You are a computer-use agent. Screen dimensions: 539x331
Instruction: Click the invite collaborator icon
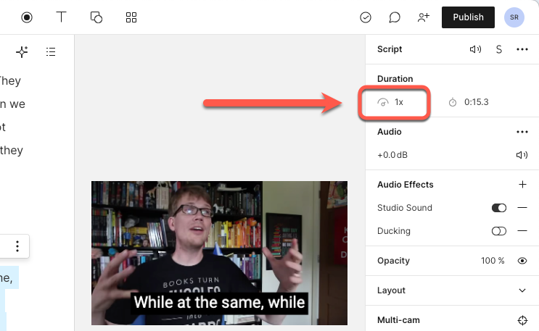click(424, 17)
